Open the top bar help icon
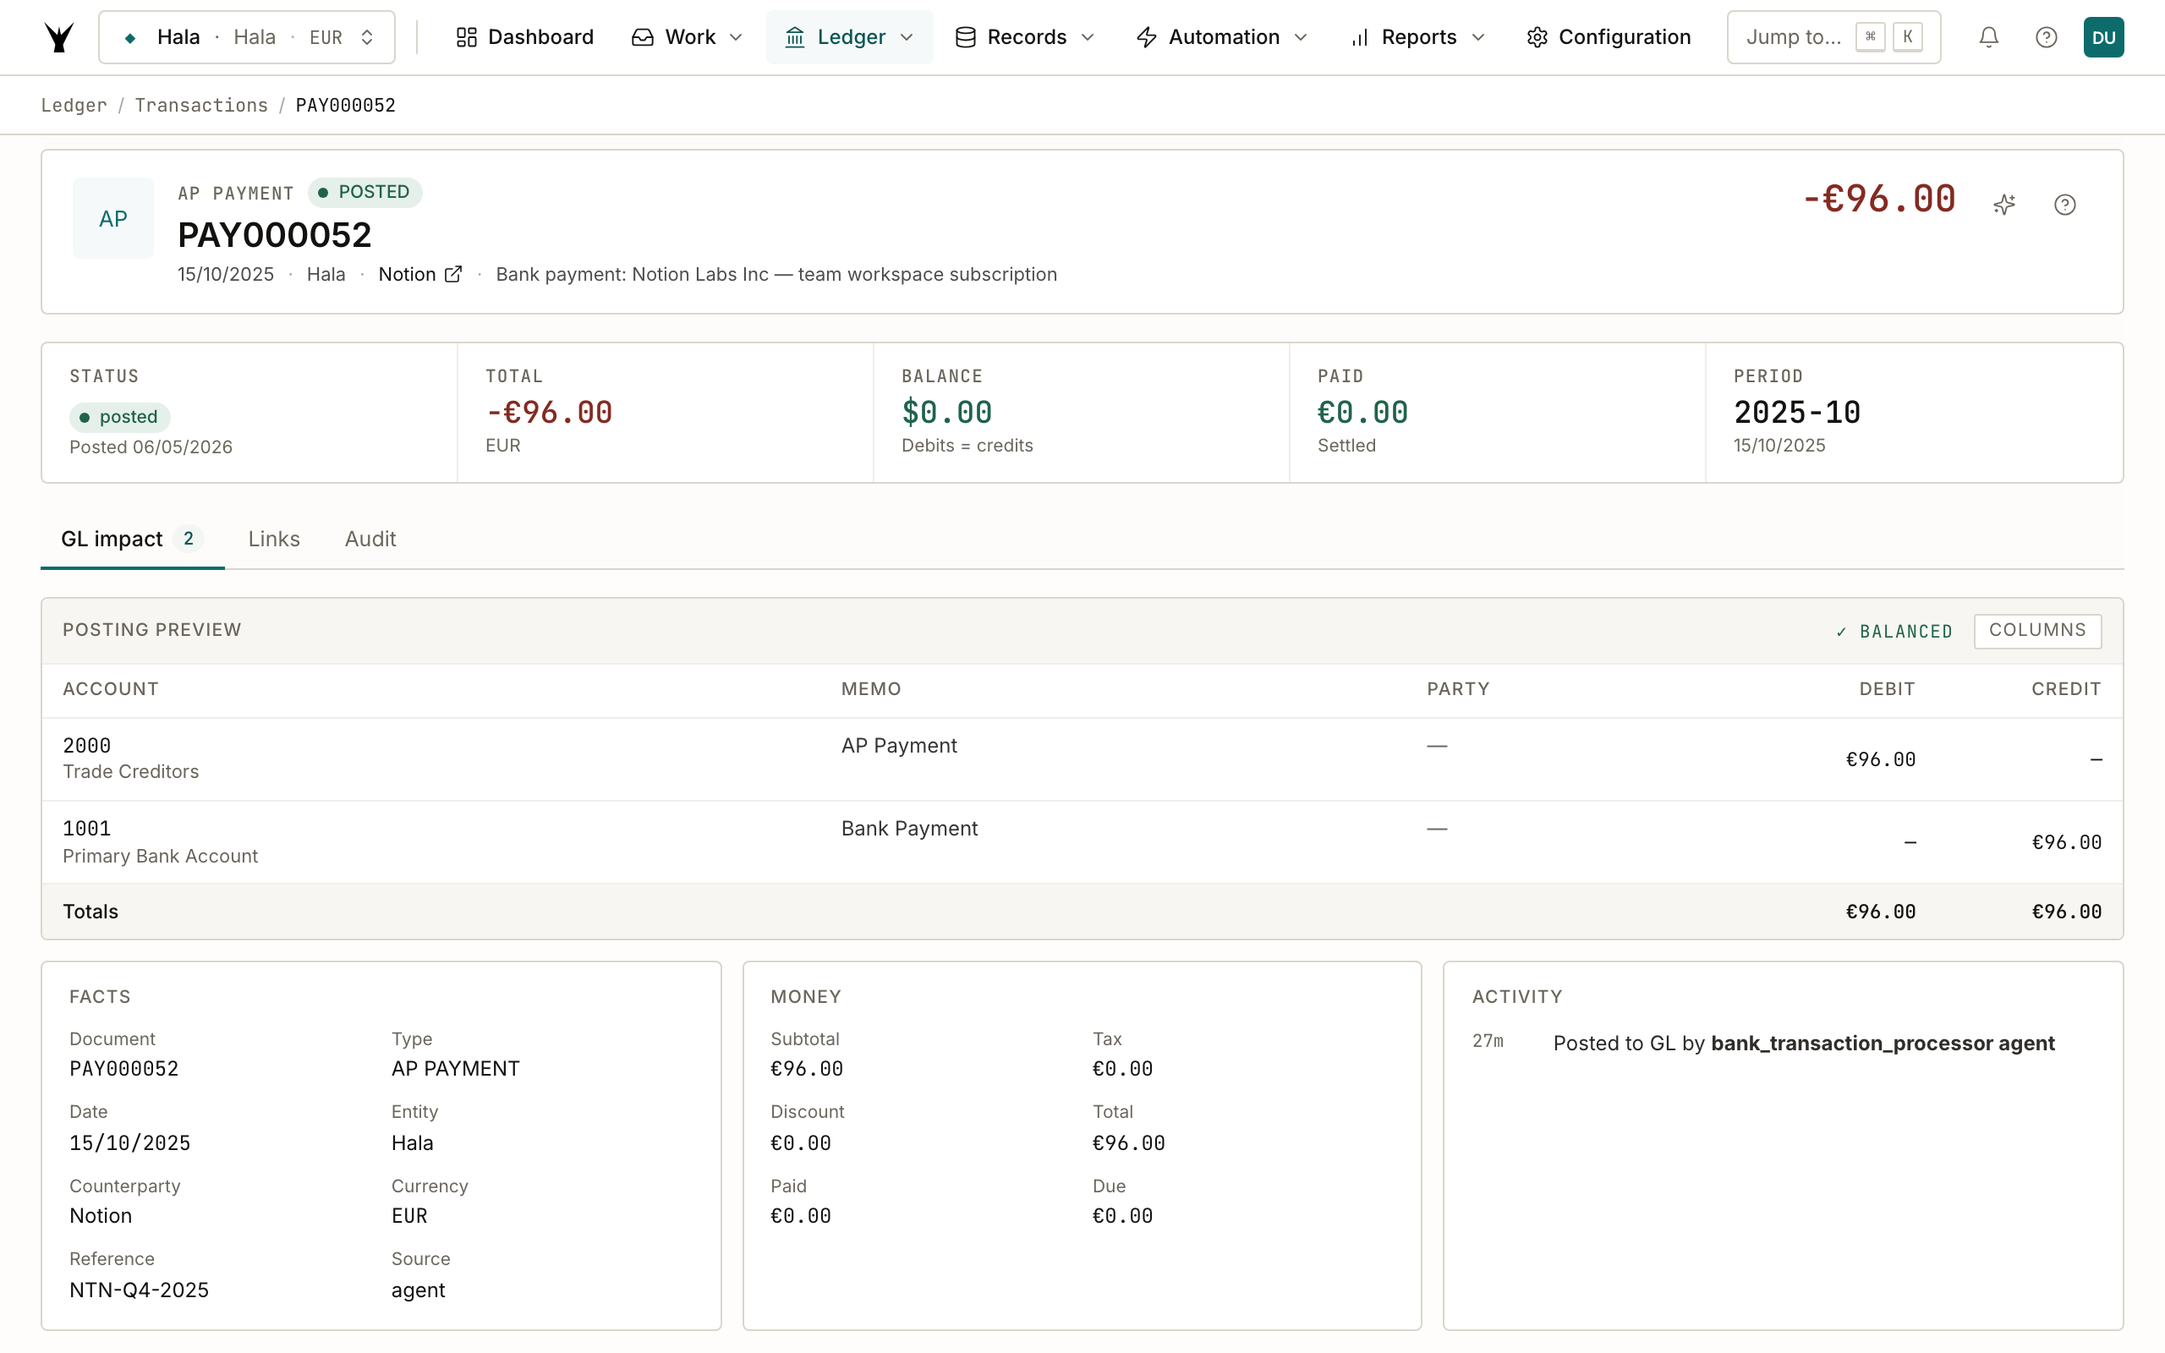The width and height of the screenshot is (2165, 1353). 2046,37
